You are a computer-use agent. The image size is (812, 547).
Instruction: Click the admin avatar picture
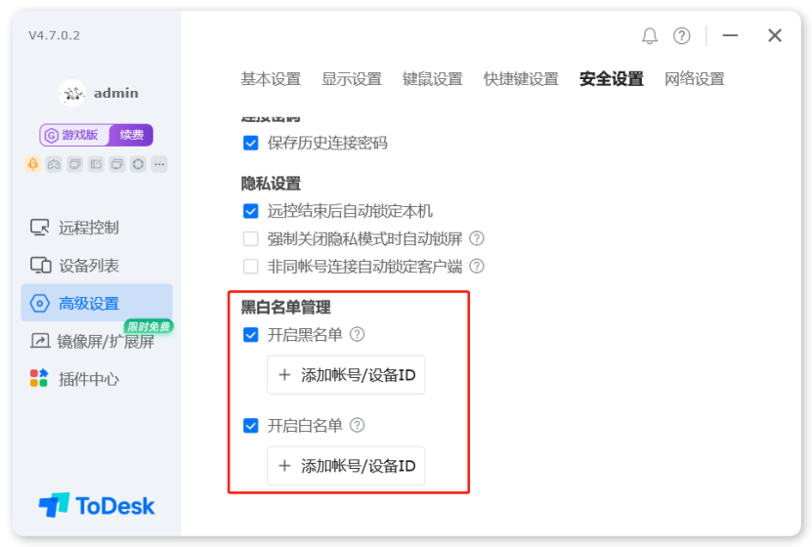(x=72, y=93)
